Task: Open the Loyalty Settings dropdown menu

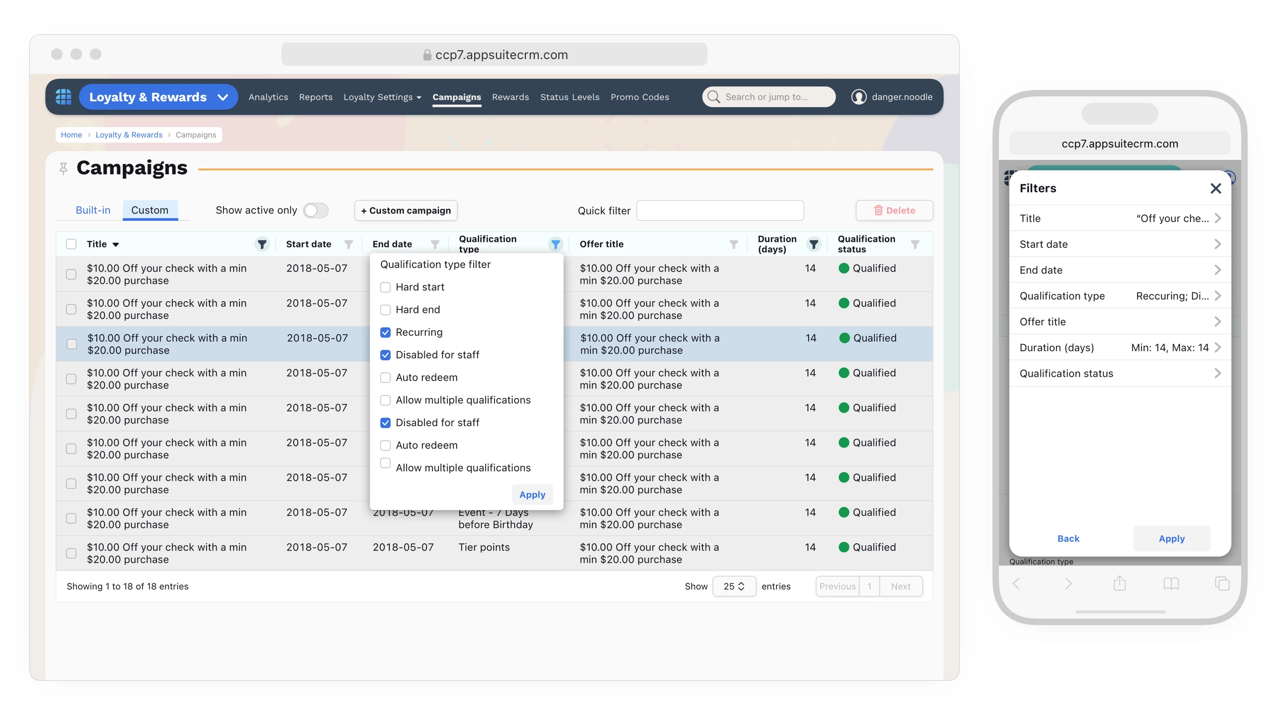Action: [x=382, y=97]
